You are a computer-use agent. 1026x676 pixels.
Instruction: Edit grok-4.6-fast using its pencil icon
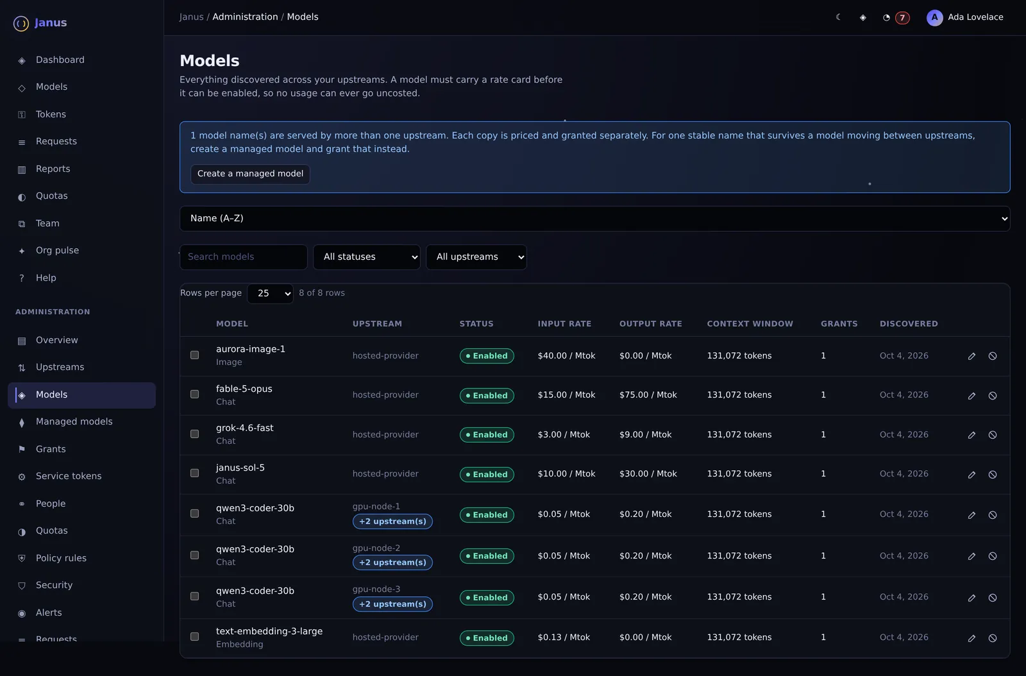pyautogui.click(x=971, y=435)
